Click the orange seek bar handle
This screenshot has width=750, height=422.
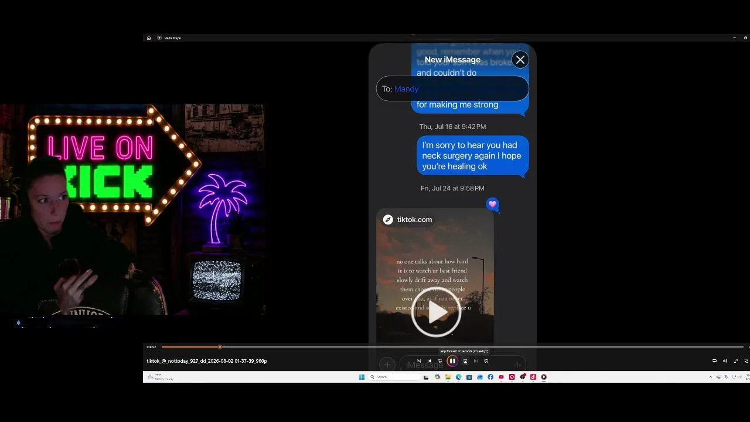pos(220,347)
